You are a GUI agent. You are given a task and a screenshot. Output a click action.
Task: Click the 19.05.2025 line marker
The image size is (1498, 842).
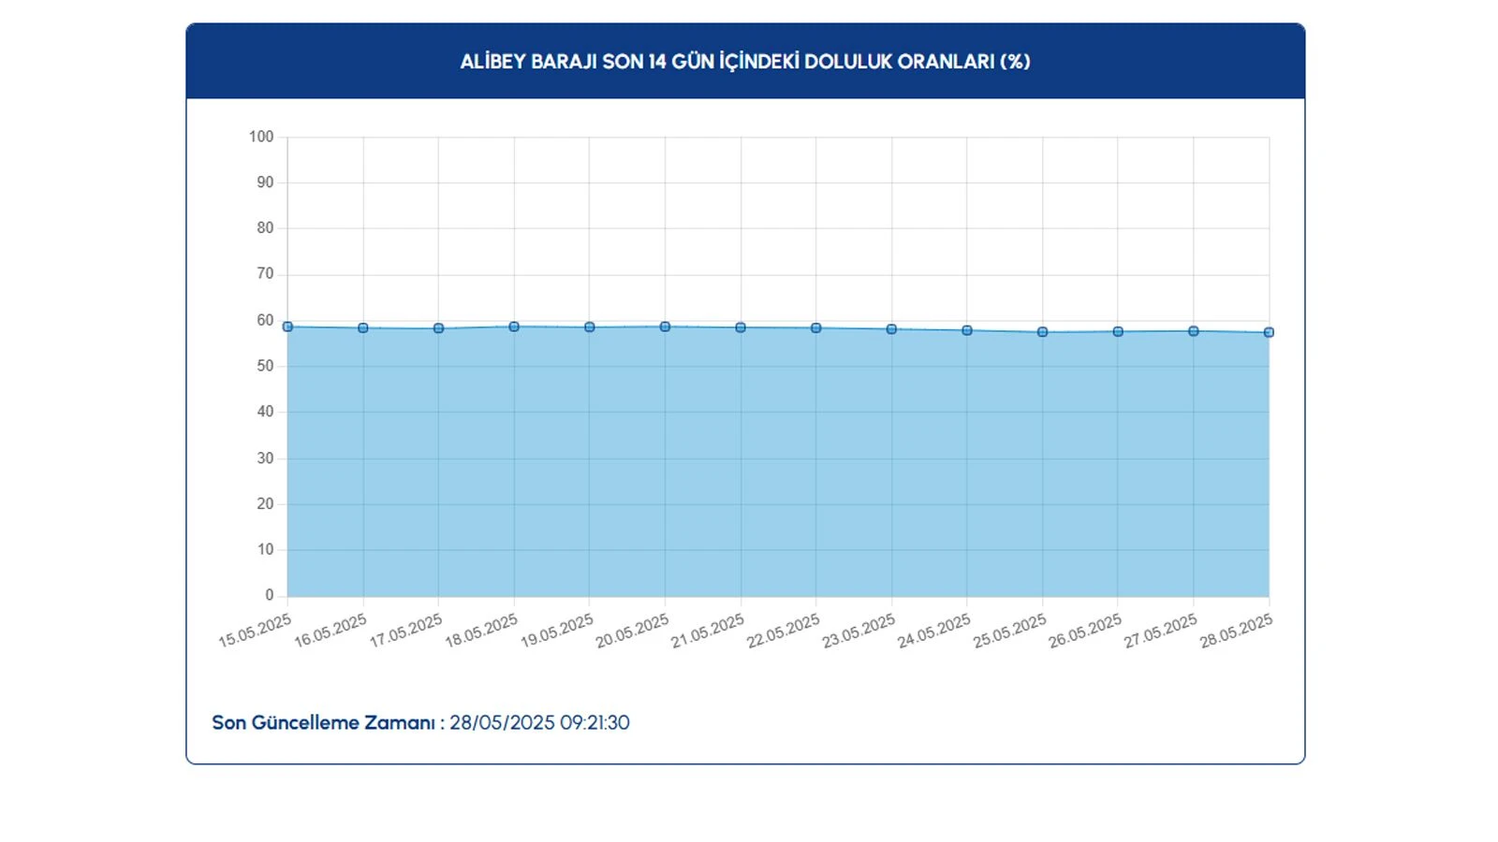pyautogui.click(x=590, y=327)
